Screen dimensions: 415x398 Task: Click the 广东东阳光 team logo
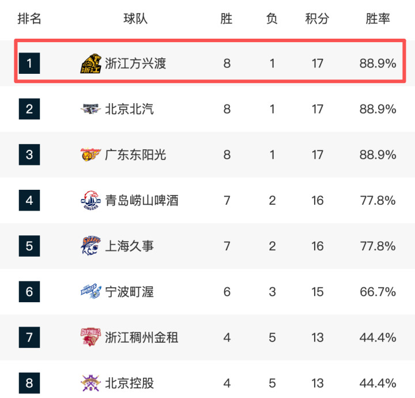tap(91, 155)
